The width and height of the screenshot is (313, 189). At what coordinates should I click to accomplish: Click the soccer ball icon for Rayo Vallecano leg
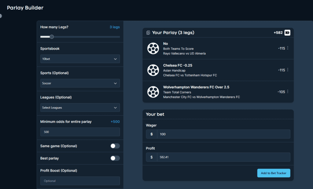(x=153, y=48)
